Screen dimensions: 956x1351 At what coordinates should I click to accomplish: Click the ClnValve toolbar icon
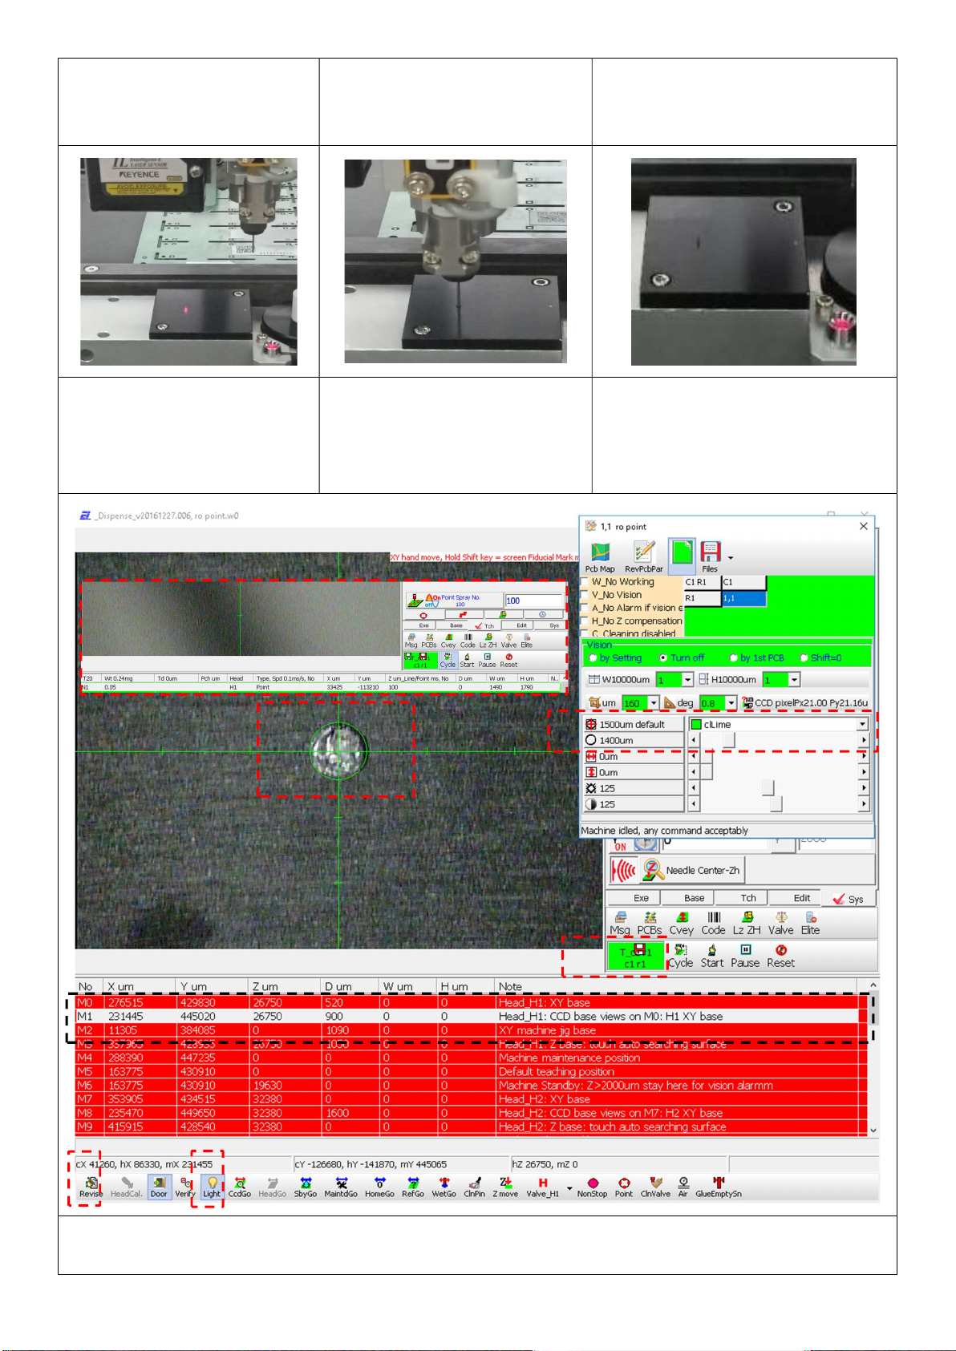(x=655, y=1187)
